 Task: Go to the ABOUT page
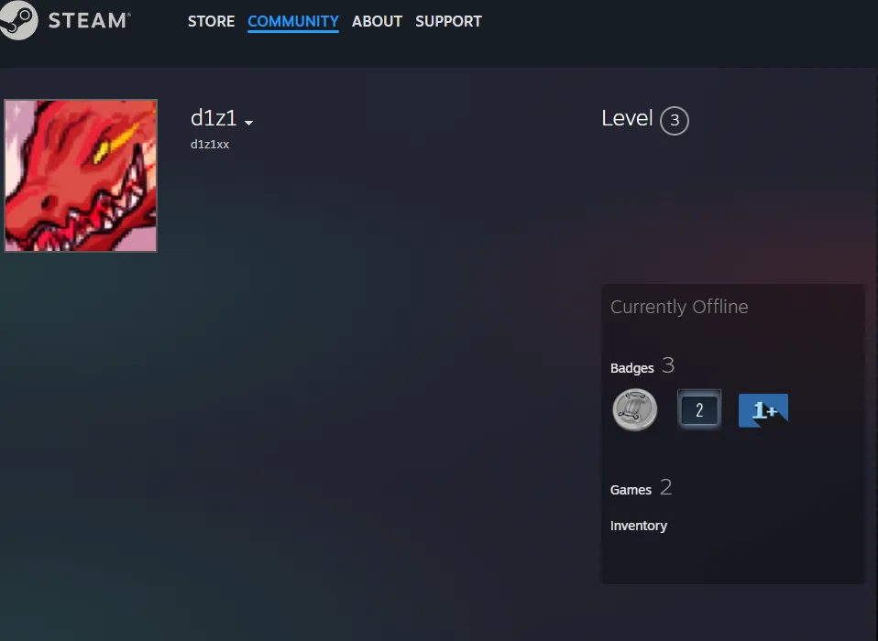pos(377,21)
